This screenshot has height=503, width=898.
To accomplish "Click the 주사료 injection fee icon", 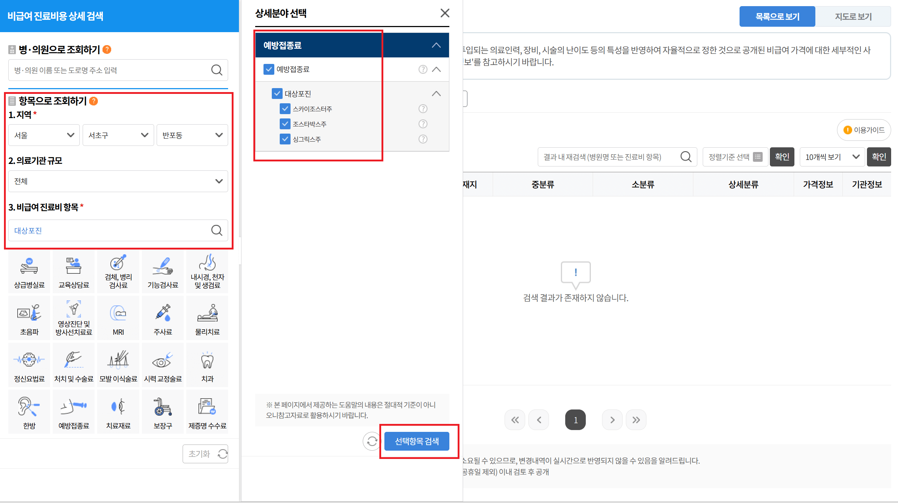I will [163, 317].
